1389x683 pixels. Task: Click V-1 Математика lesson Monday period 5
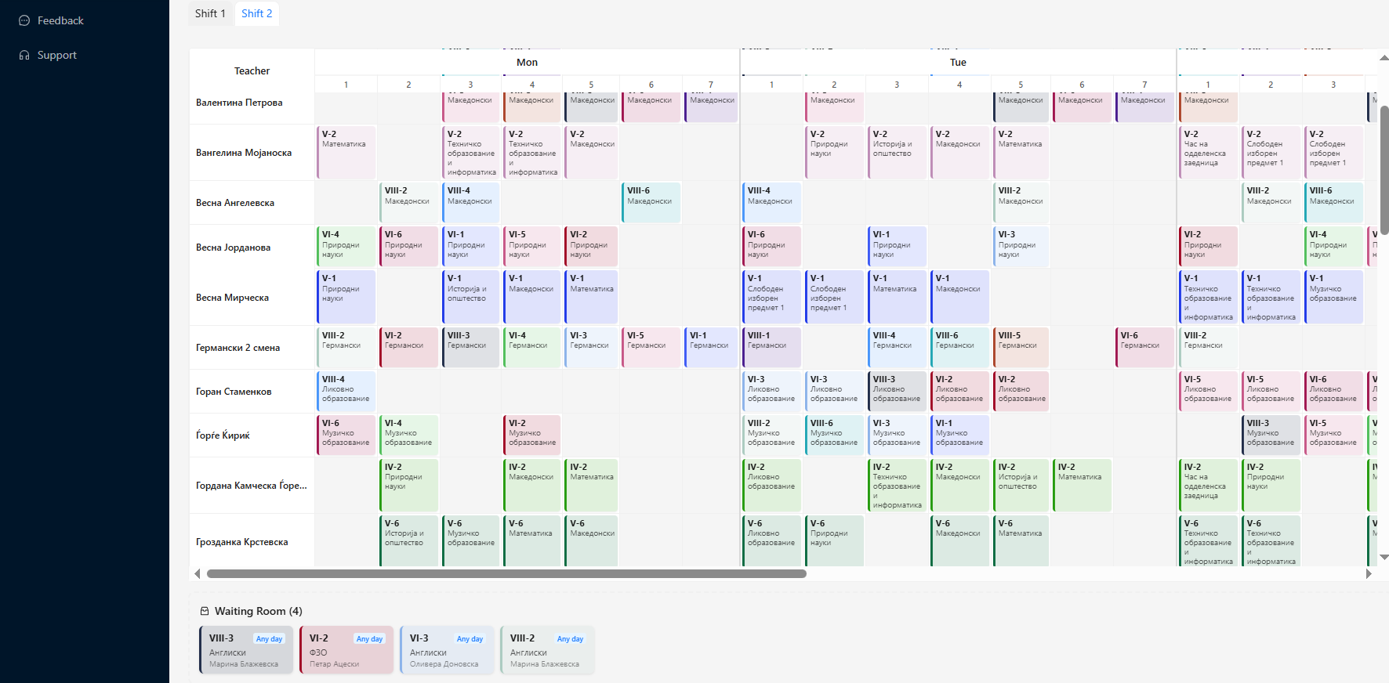592,297
